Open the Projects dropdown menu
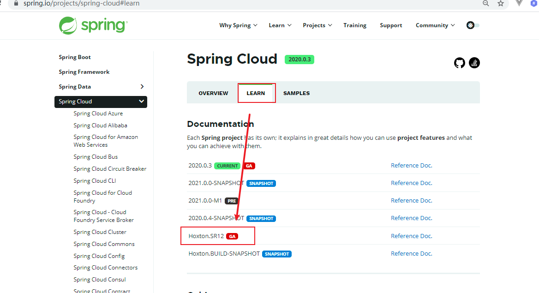The width and height of the screenshot is (539, 293). (317, 25)
